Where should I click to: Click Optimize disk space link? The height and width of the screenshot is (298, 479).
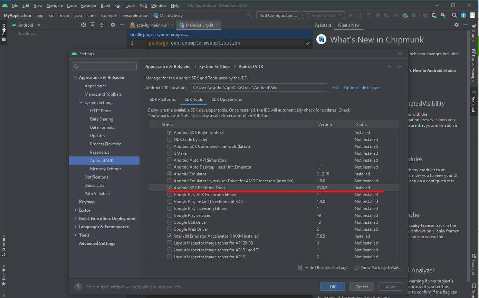362,88
